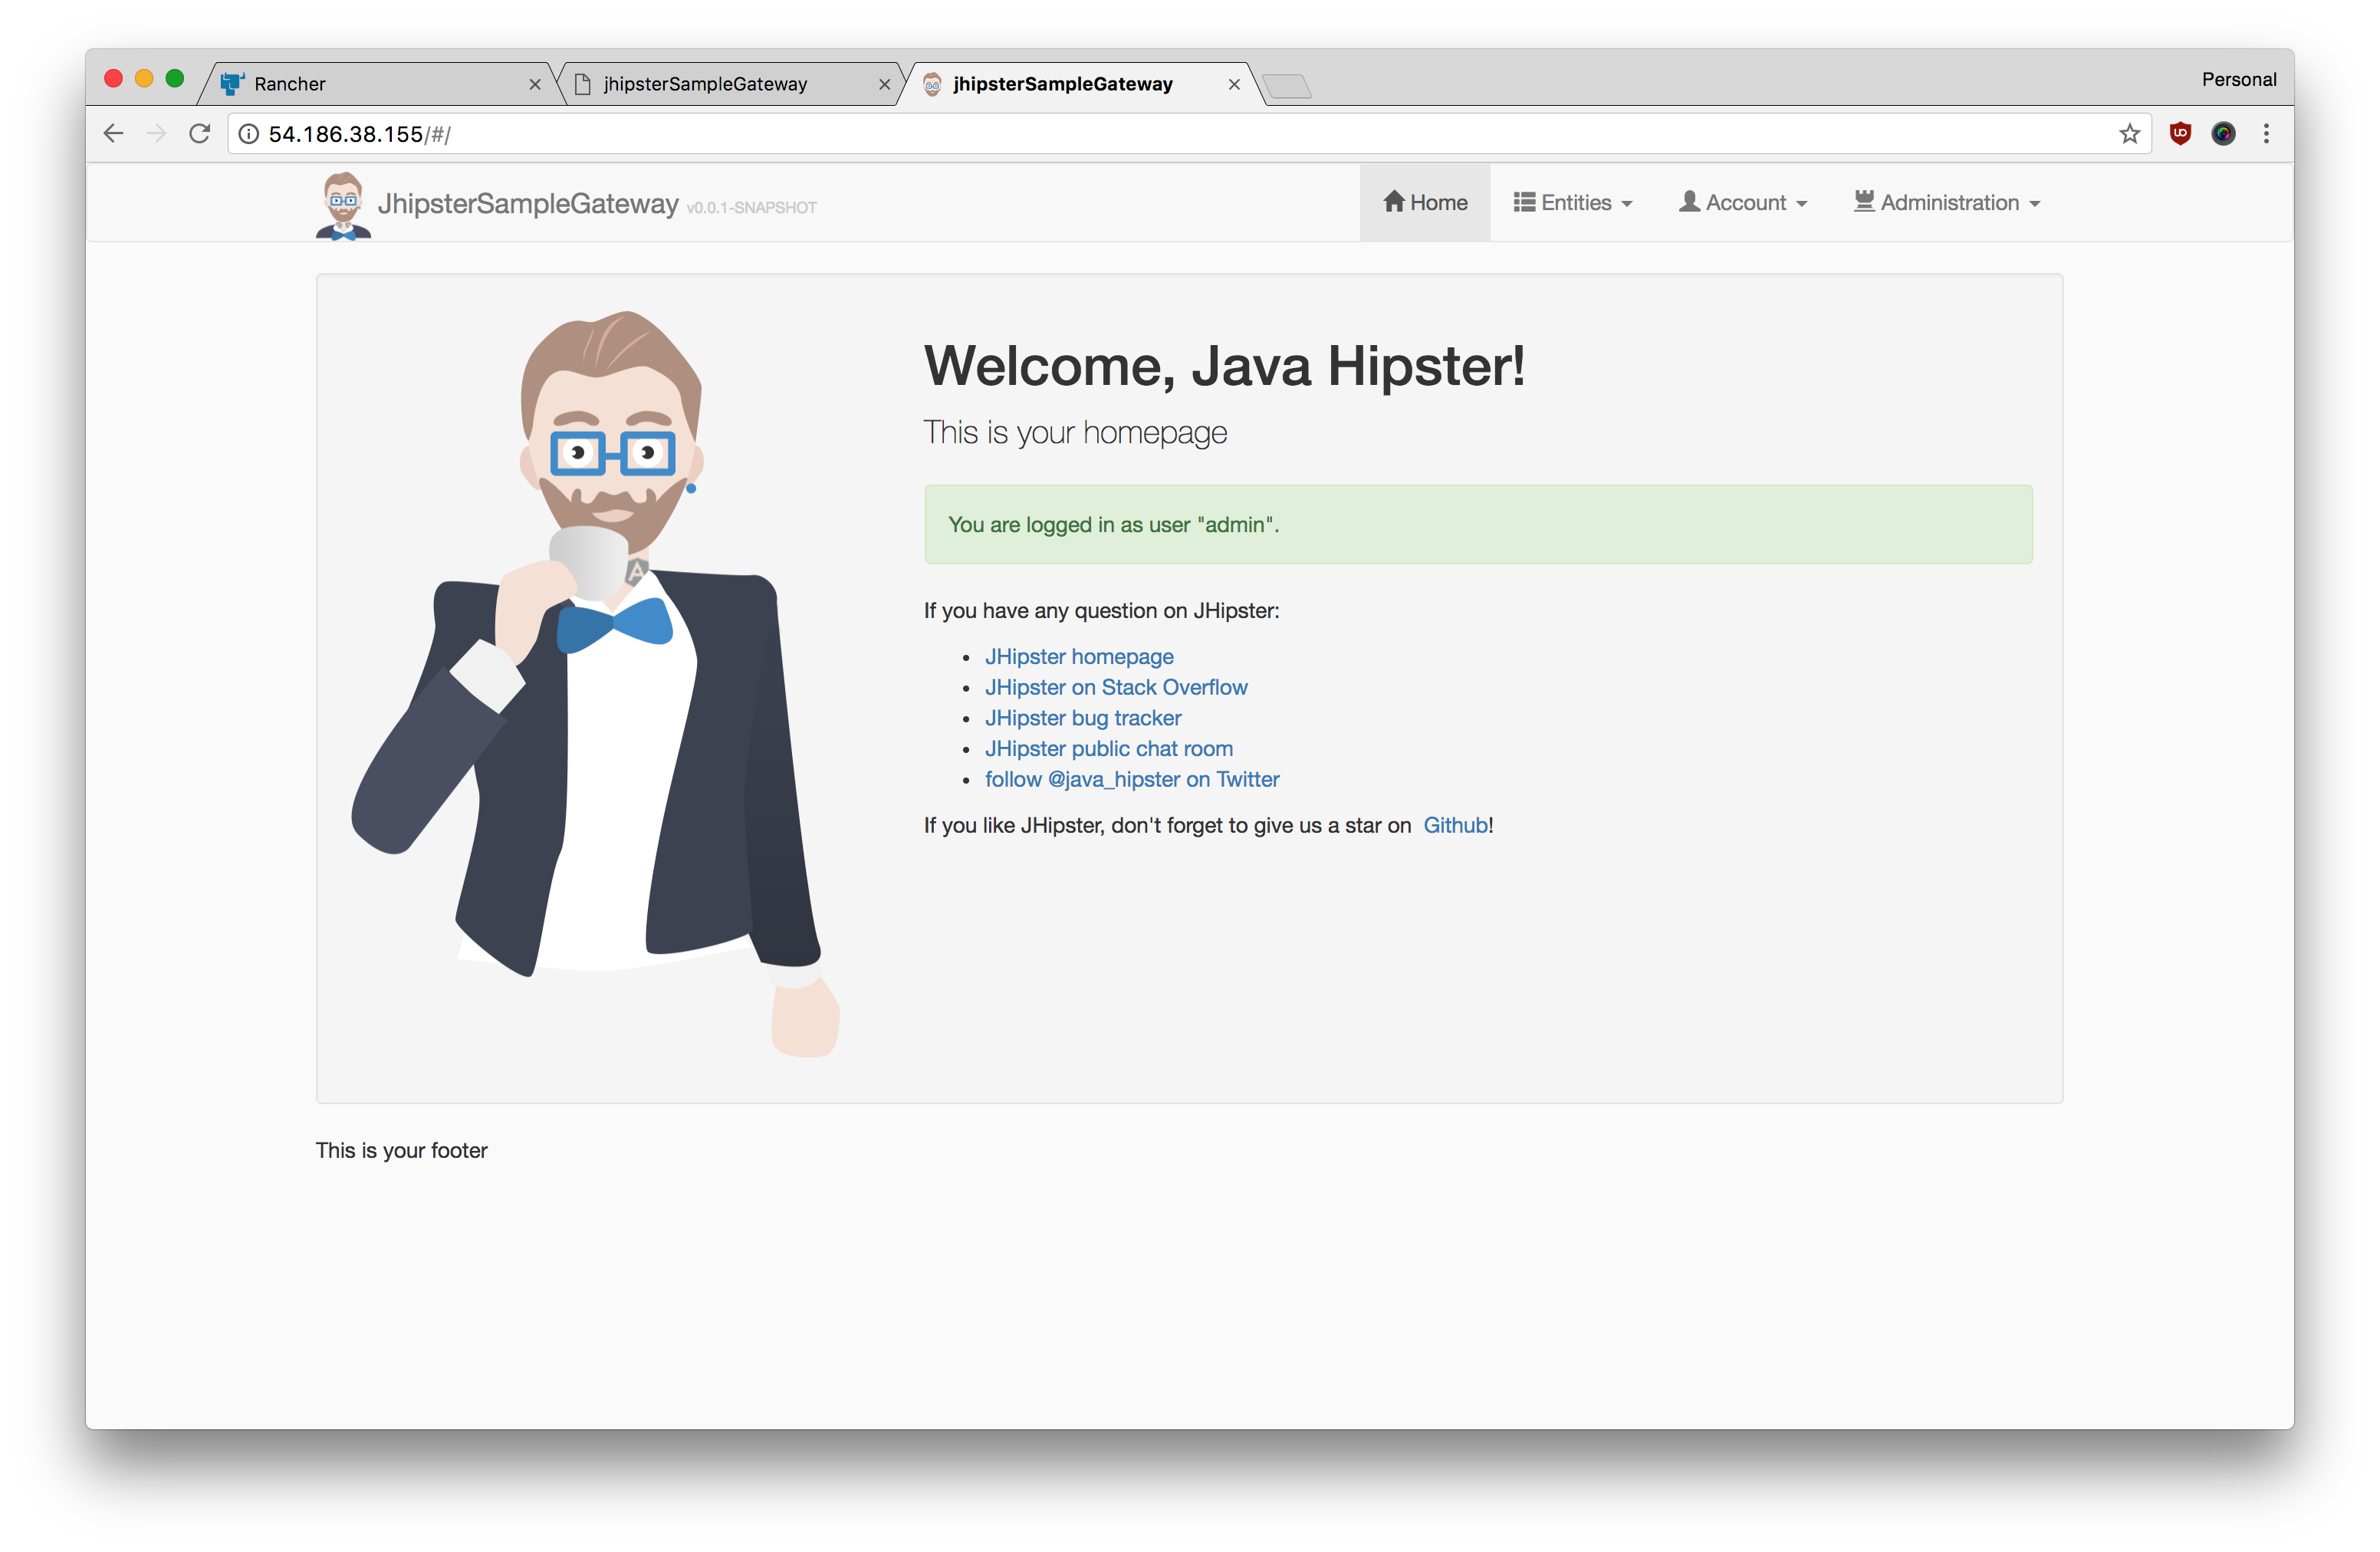2380x1552 pixels.
Task: Click the browser forward arrow
Action: [x=156, y=134]
